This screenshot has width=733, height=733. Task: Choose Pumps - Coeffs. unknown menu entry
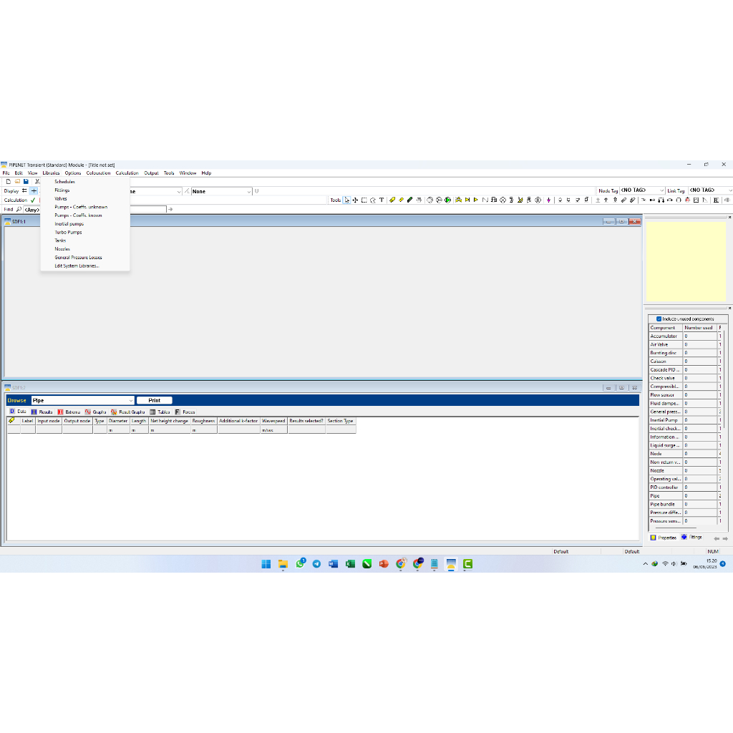[x=81, y=207]
